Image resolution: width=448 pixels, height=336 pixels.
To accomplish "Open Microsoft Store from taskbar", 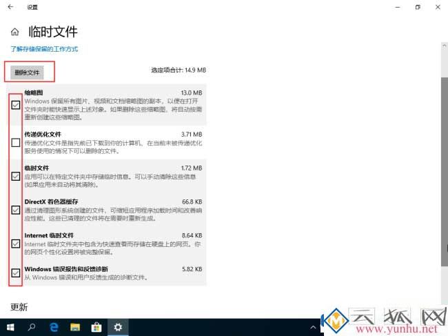I will (96, 327).
